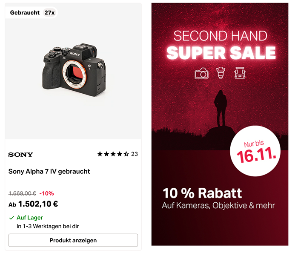Click the green checkmark next to Auf Lager
The image size is (298, 253).
[x=11, y=218]
